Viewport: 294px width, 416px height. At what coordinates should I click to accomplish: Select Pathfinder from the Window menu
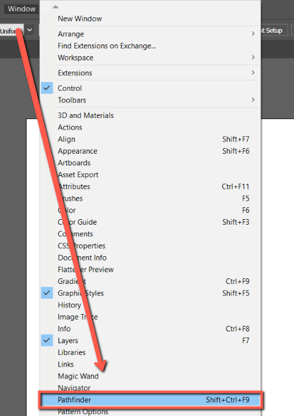(x=150, y=400)
